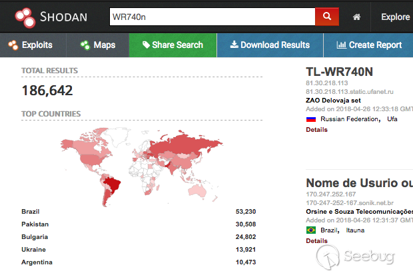The image size is (413, 275).
Task: Click the Argentina count 10,473
Action: pos(246,262)
